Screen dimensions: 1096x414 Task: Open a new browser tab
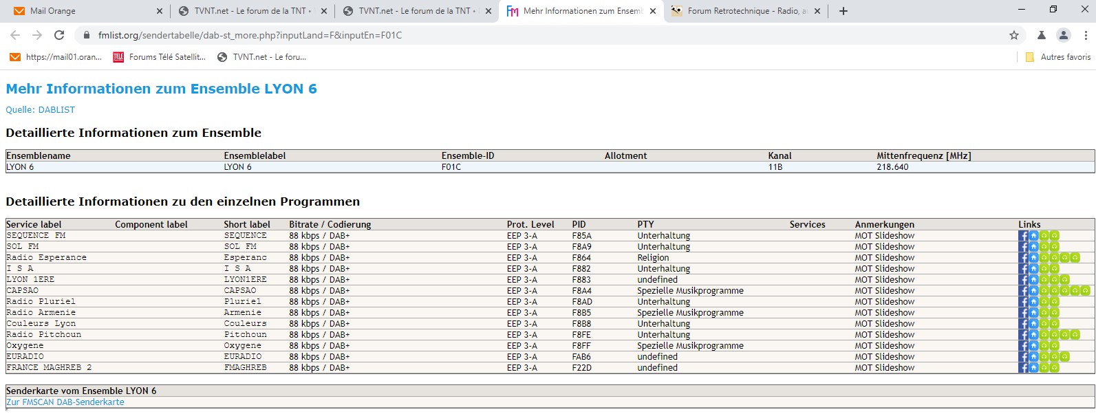844,11
